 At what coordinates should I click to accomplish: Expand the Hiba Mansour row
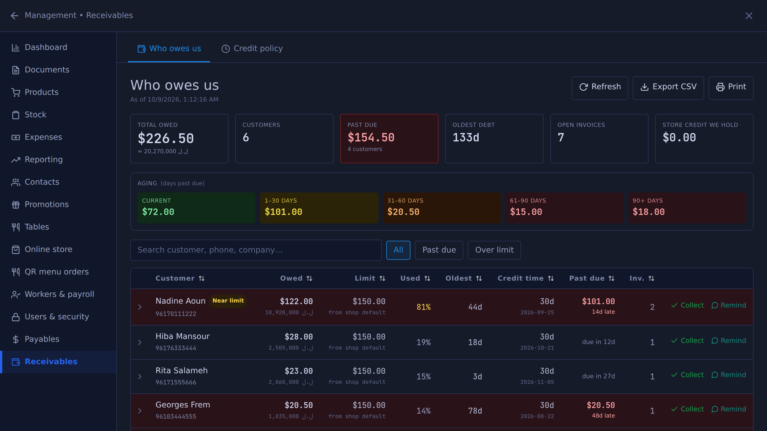pos(140,342)
